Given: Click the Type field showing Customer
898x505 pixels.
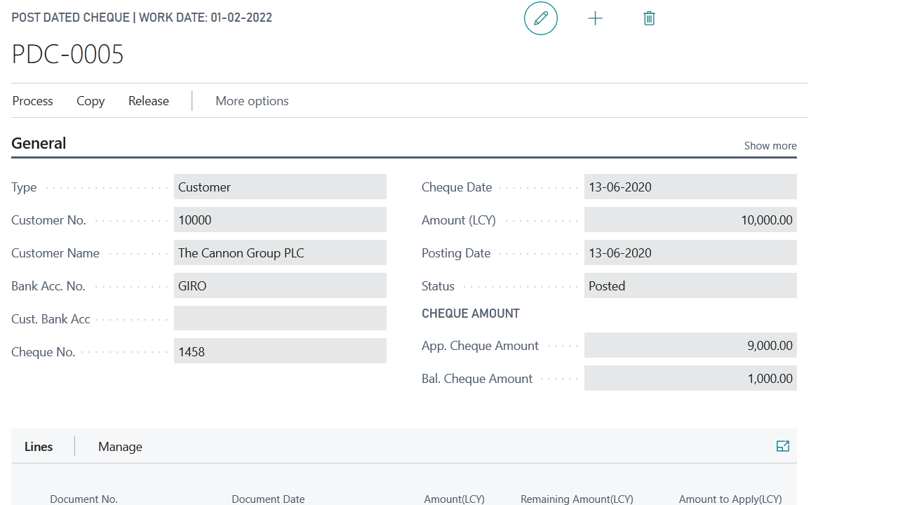Looking at the screenshot, I should 280,187.
